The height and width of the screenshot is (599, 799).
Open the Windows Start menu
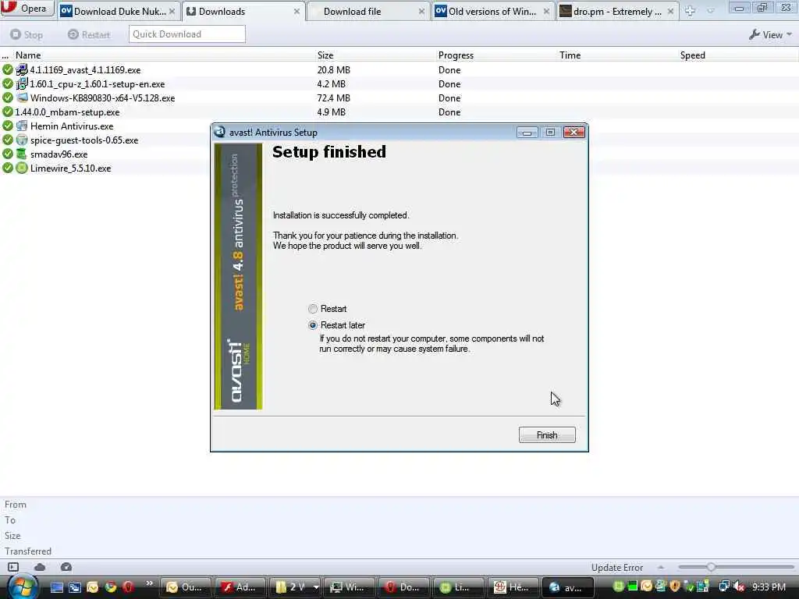(23, 587)
